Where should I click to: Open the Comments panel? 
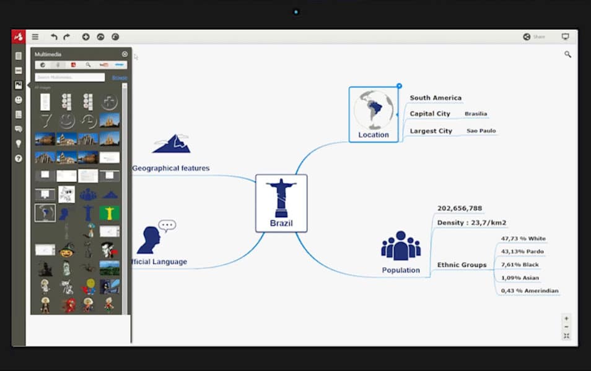click(19, 129)
